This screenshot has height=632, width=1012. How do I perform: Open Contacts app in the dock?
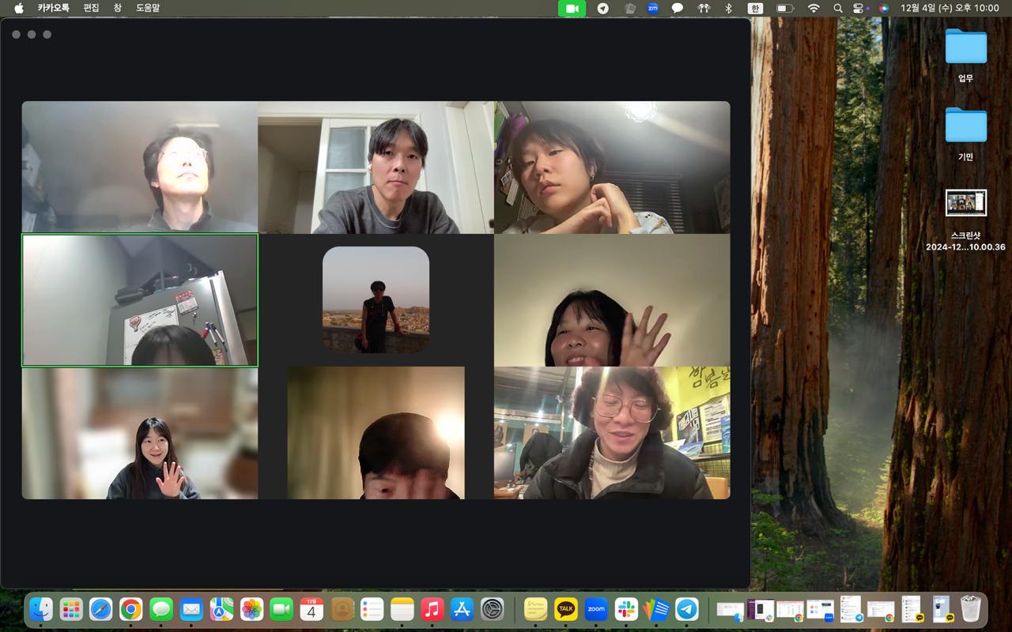(x=342, y=609)
